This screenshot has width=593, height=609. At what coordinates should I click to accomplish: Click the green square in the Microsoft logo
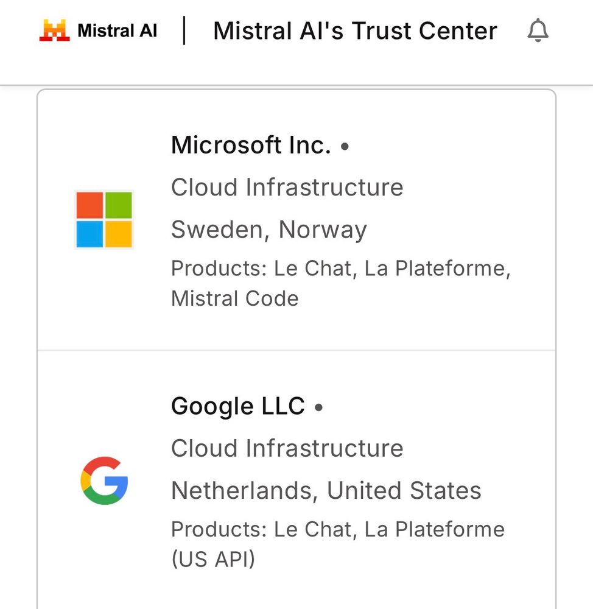118,205
